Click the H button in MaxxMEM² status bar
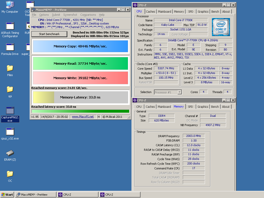 [99, 117]
